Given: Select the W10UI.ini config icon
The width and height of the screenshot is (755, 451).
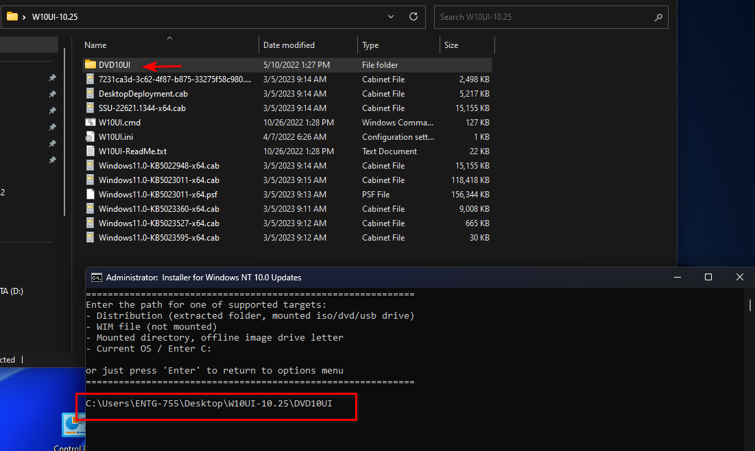Looking at the screenshot, I should (90, 136).
